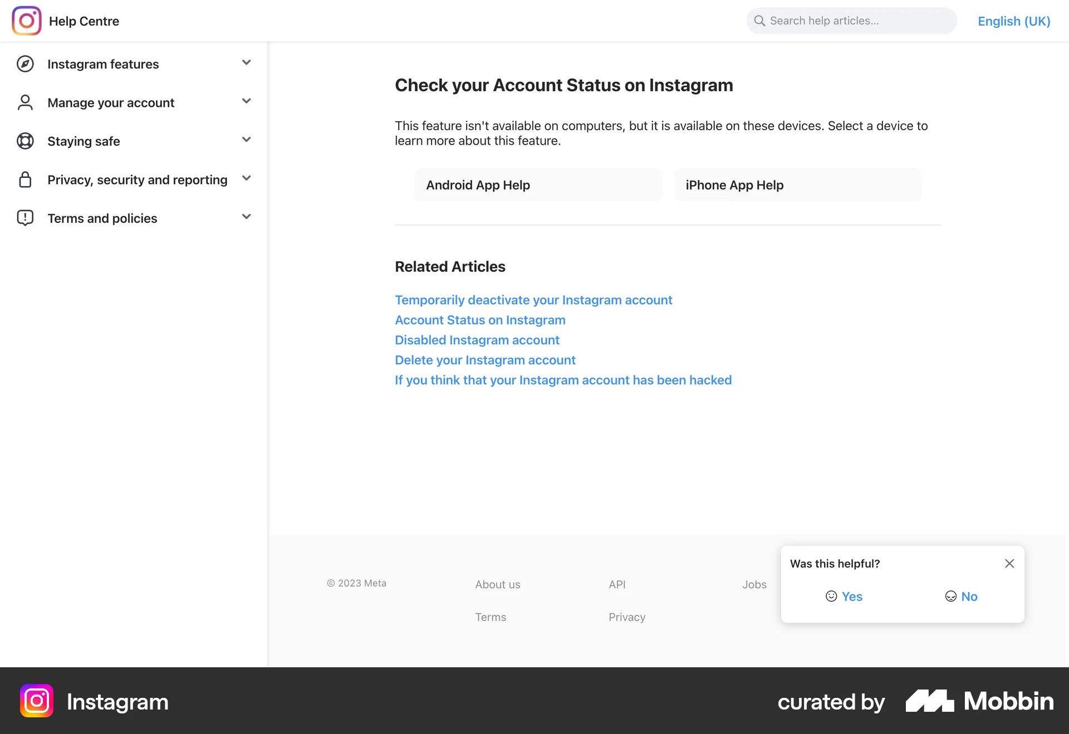Open the Manage your account menu

click(x=247, y=101)
